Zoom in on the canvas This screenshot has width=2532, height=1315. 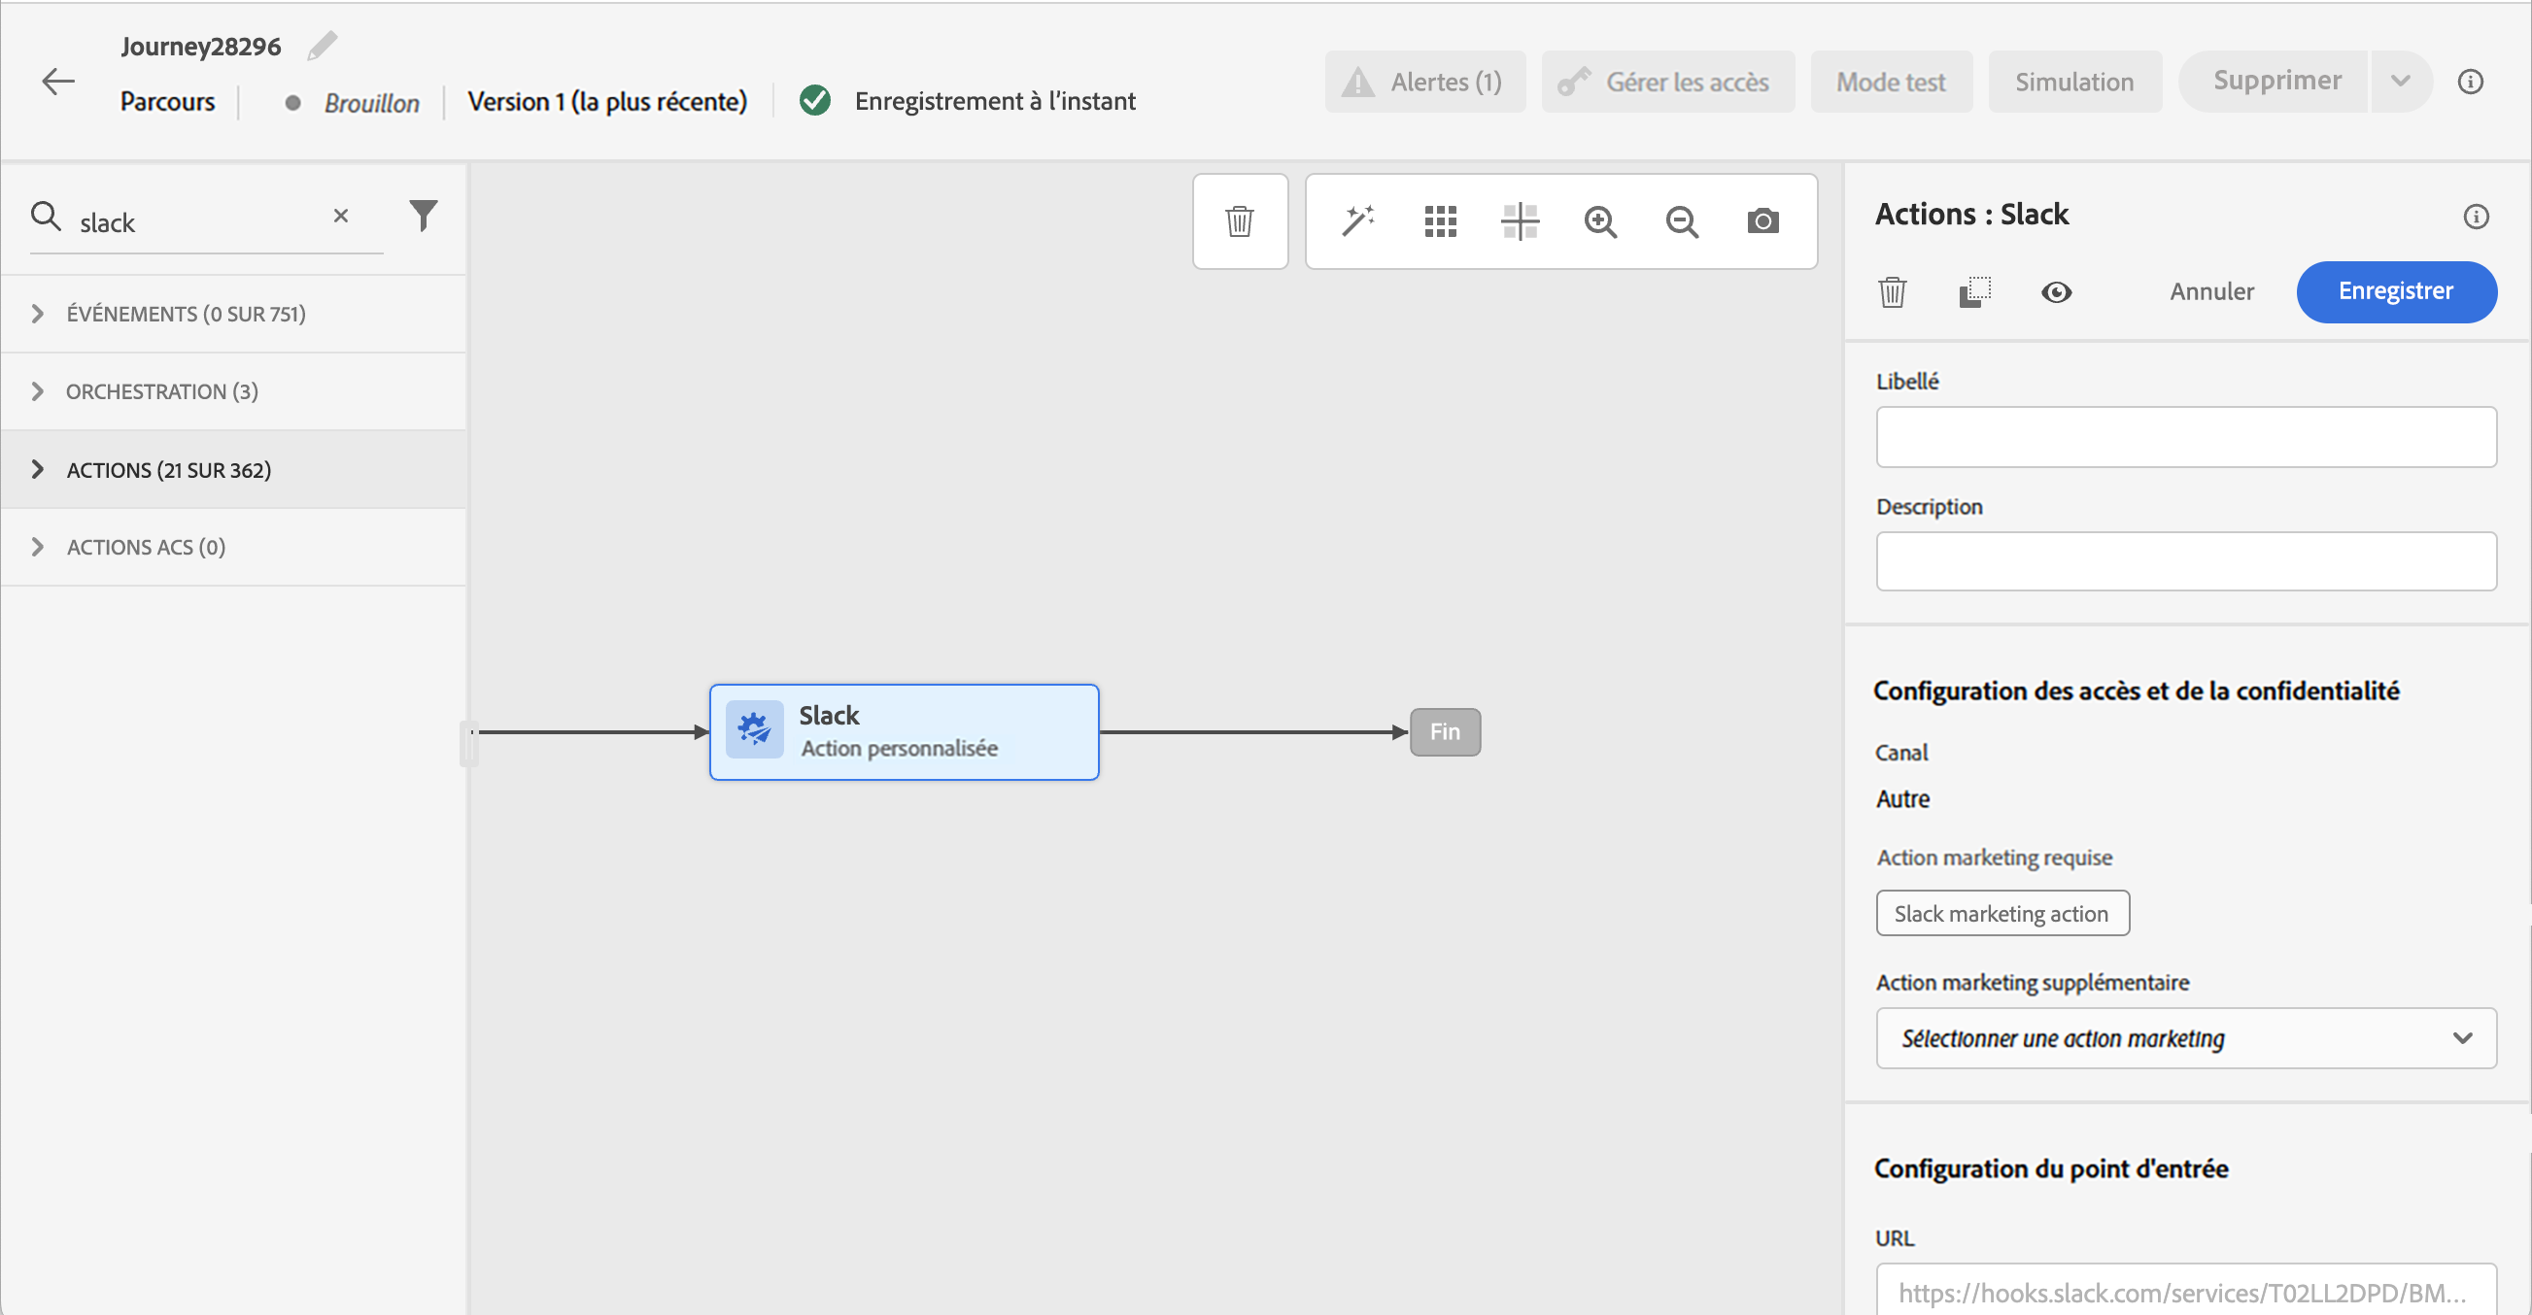pyautogui.click(x=1600, y=221)
